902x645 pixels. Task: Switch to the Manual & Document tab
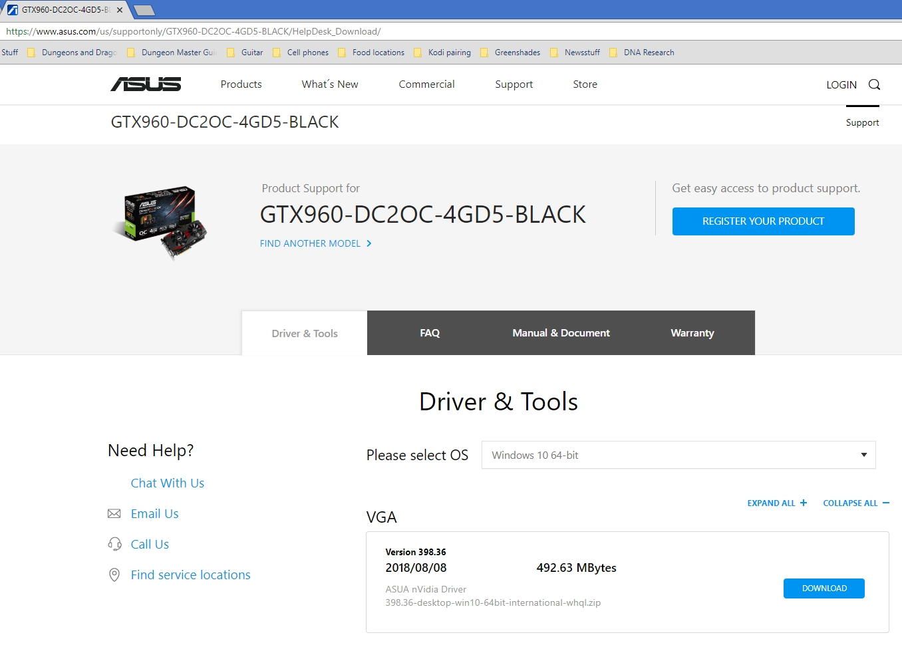point(561,333)
